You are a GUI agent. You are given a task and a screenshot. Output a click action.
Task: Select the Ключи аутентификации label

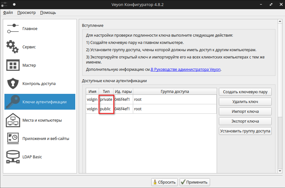tap(45, 102)
